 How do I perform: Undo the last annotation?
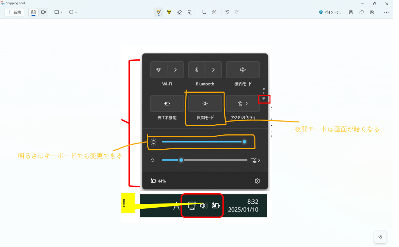click(227, 12)
